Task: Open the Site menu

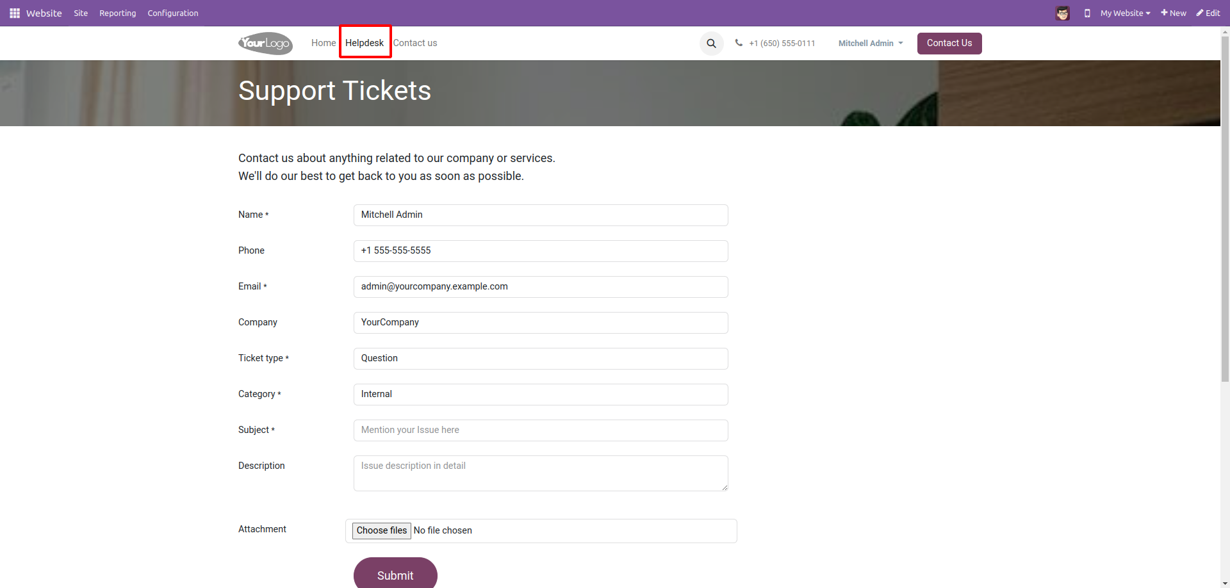Action: tap(81, 13)
